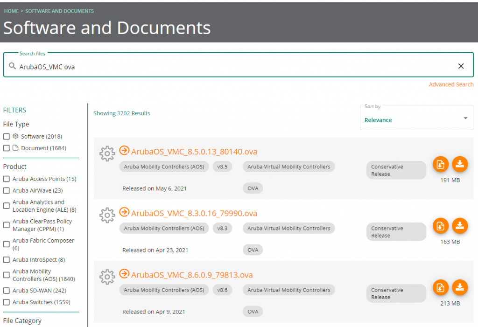Open ArubaOS_VMC_8.5.0.13_80140.ova title link
This screenshot has height=327, width=478.
[x=194, y=152]
